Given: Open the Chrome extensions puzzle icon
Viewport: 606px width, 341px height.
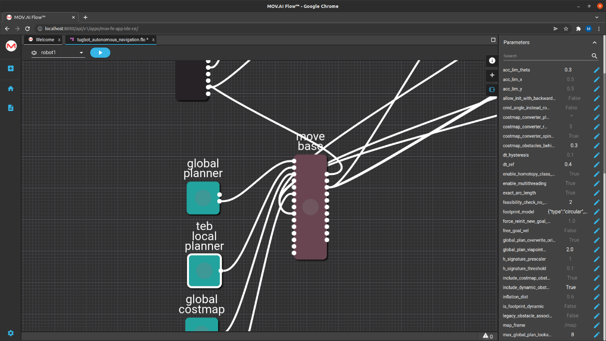Looking at the screenshot, I should (578, 28).
